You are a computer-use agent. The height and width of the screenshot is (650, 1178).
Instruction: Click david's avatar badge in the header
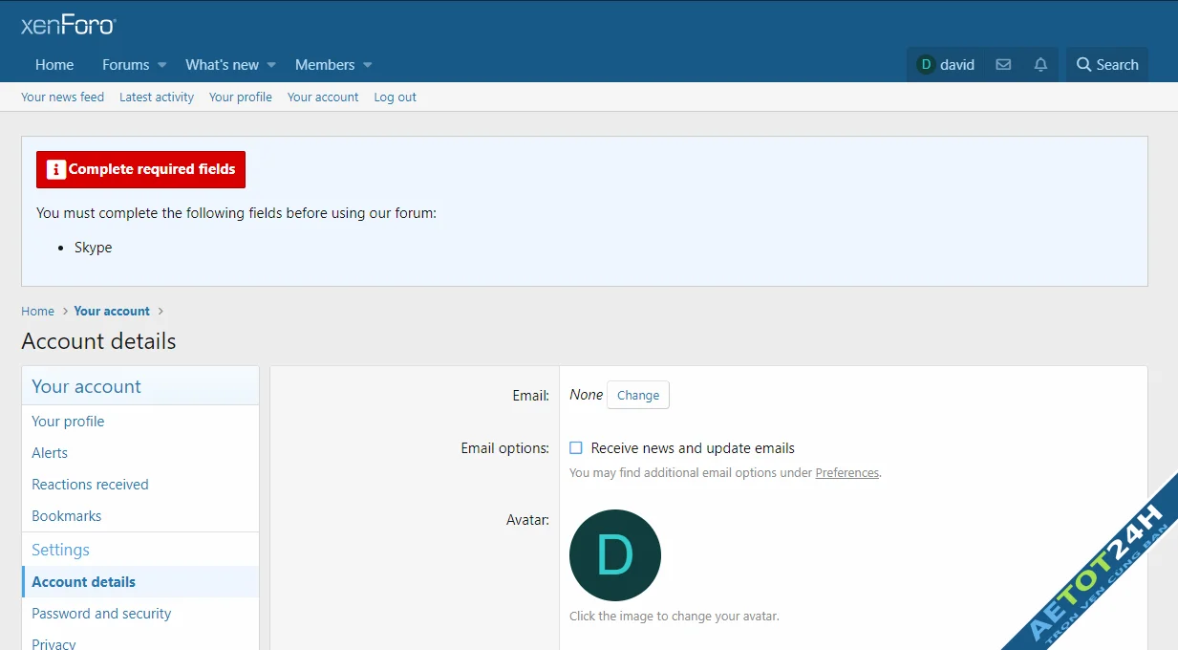tap(925, 64)
